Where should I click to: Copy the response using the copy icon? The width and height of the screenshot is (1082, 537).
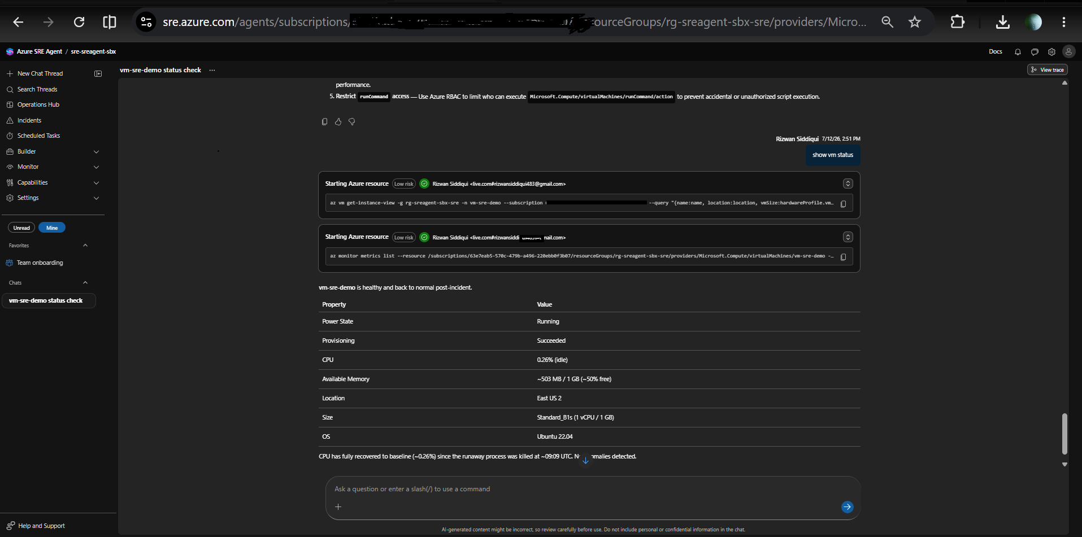tap(324, 121)
